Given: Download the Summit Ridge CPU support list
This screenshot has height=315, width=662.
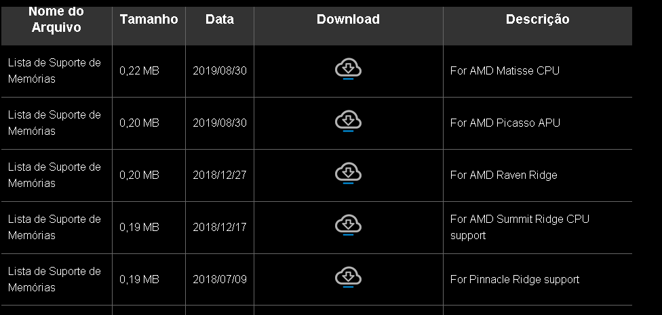Looking at the screenshot, I should [x=348, y=226].
